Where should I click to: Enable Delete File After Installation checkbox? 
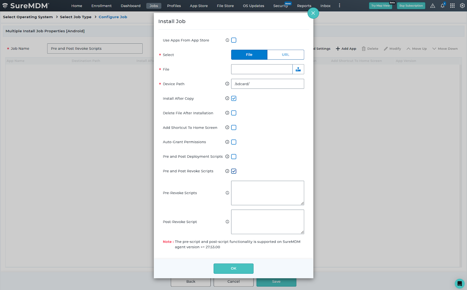click(234, 113)
